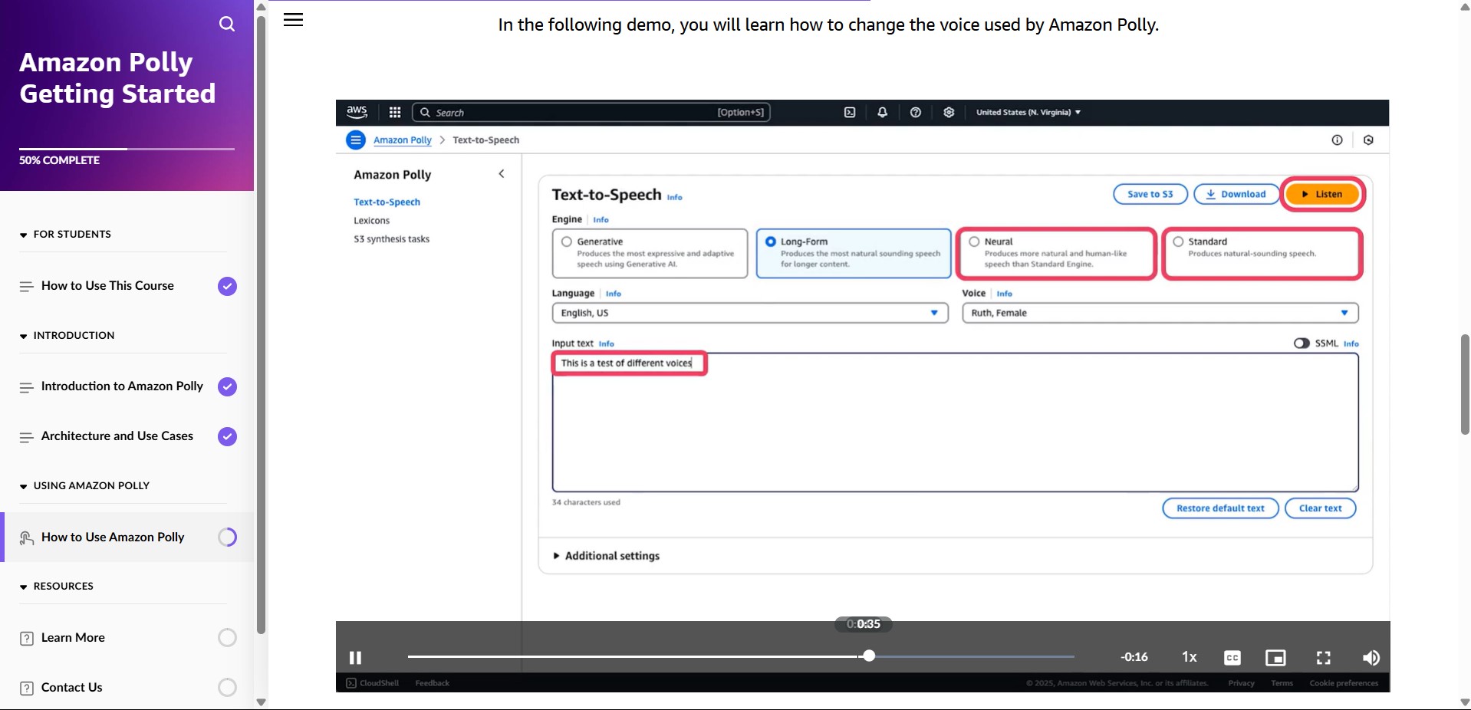The height and width of the screenshot is (710, 1471).
Task: Click the Download button
Action: (x=1236, y=194)
